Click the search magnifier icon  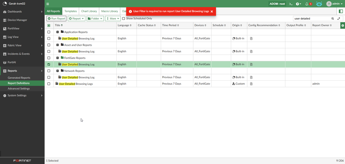click(333, 19)
